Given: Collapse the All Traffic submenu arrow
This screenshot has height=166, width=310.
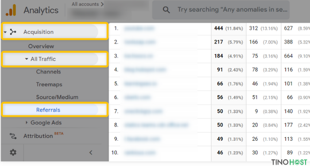Looking at the screenshot, I should tap(27, 59).
